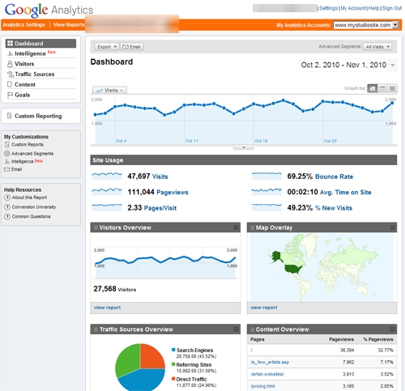The width and height of the screenshot is (405, 391).
Task: Open the Traffic Sources section
Action: click(35, 74)
